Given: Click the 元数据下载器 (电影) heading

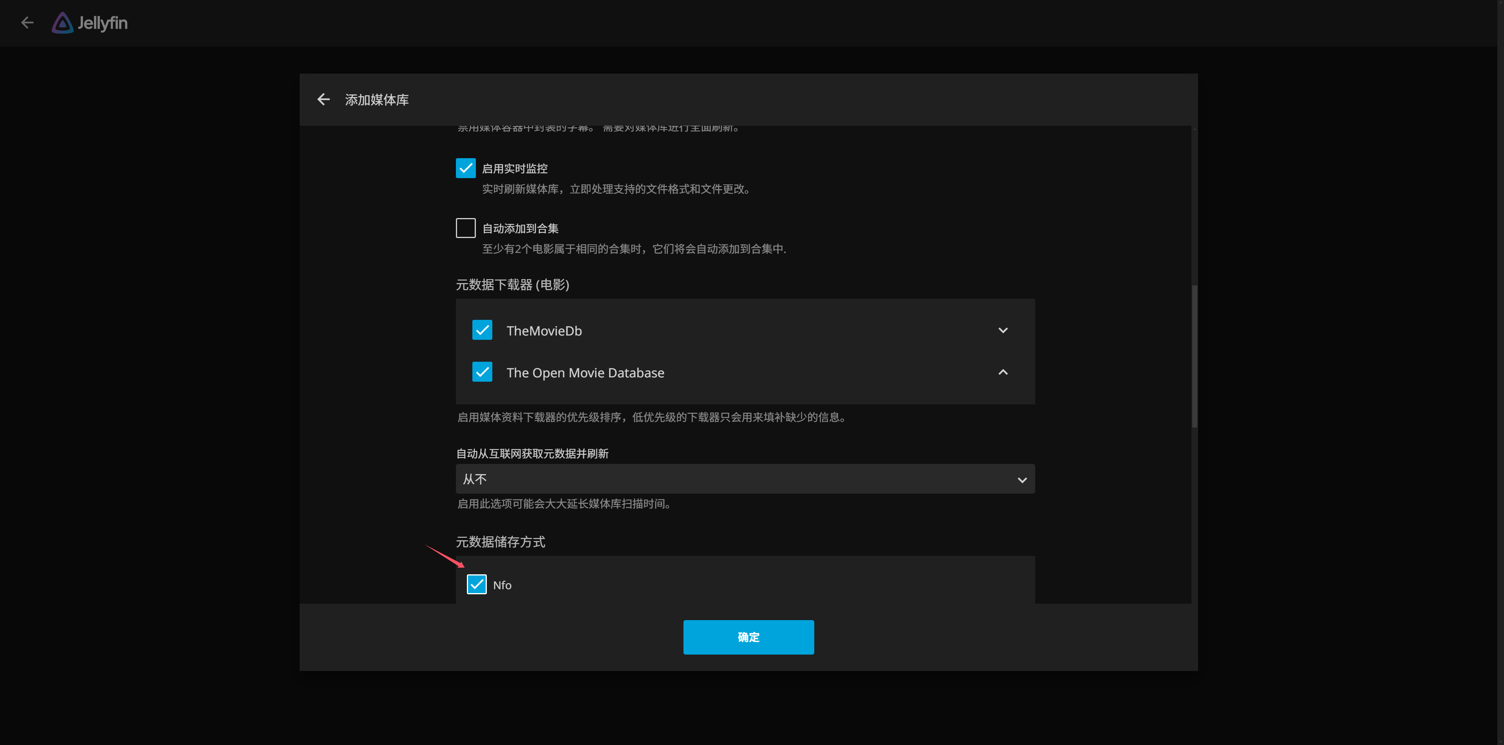Looking at the screenshot, I should coord(512,285).
